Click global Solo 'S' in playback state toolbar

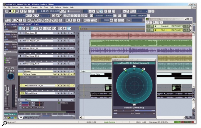[x=71, y=20]
